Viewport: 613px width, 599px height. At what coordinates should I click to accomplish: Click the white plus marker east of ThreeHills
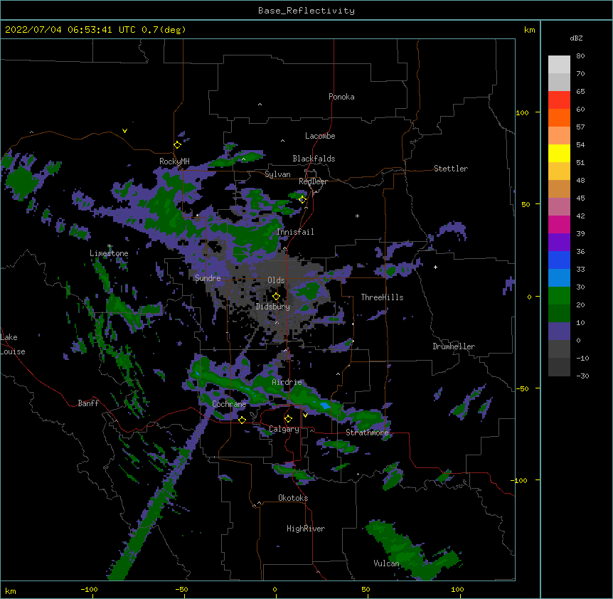(x=435, y=267)
